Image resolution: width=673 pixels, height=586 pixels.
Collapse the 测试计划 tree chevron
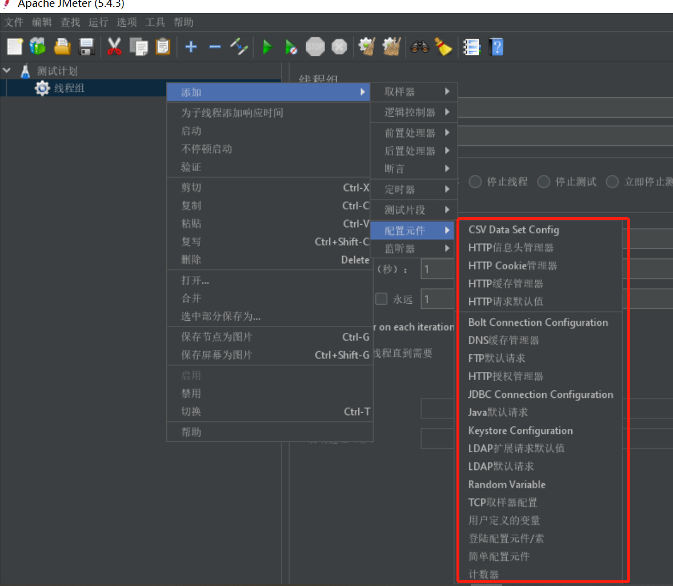(x=7, y=70)
